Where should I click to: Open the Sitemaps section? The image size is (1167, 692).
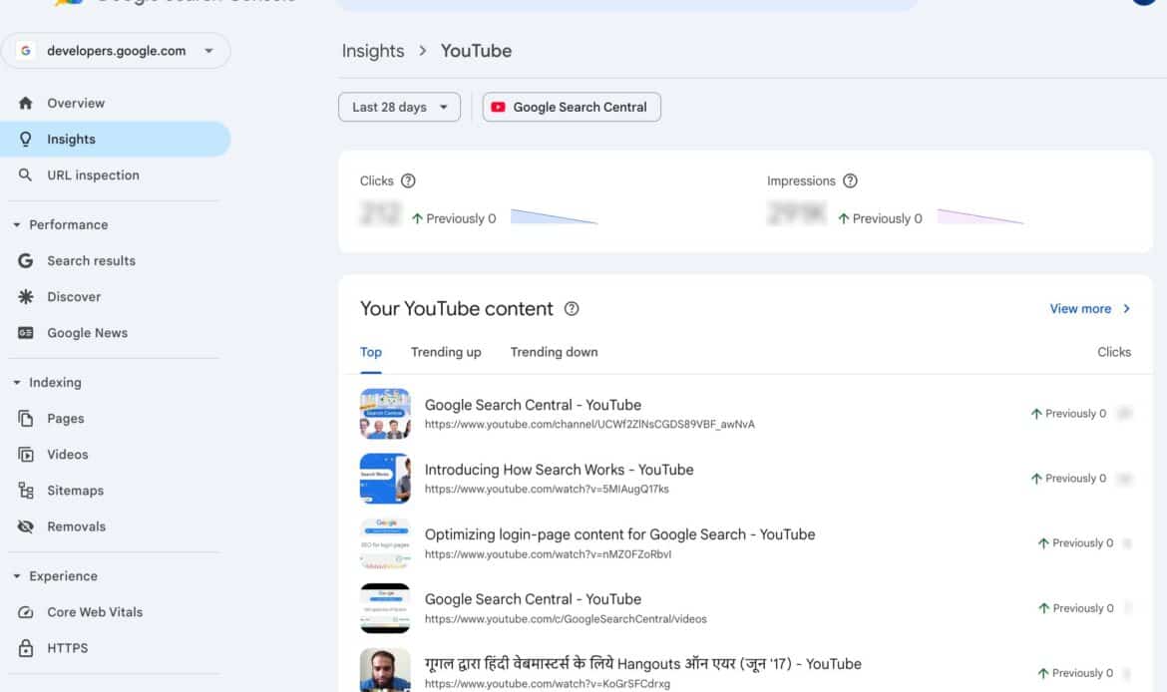(75, 490)
